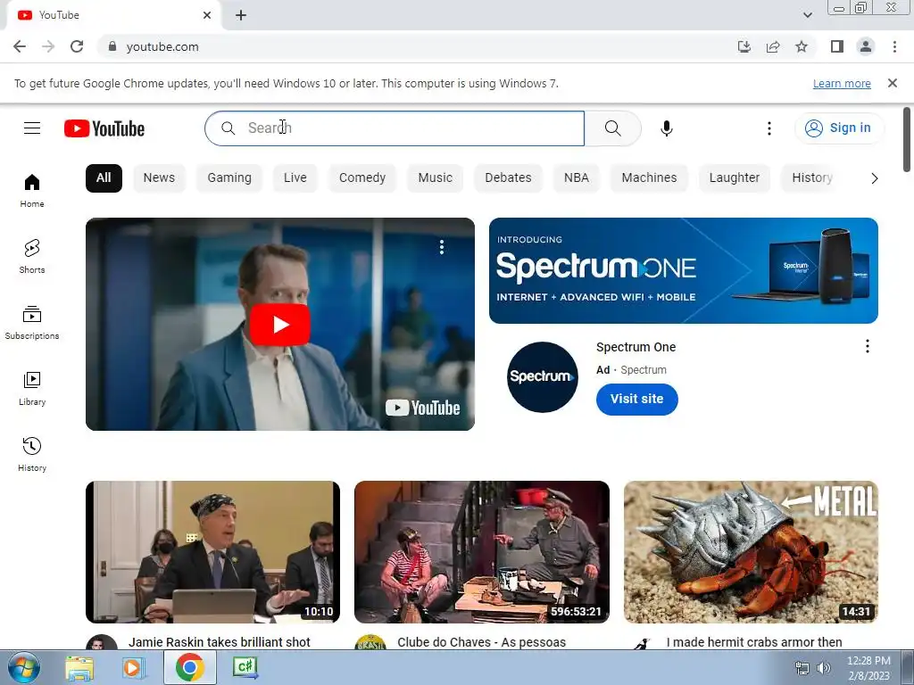Image resolution: width=914 pixels, height=685 pixels.
Task: Click the search magnifier button
Action: [x=612, y=128]
